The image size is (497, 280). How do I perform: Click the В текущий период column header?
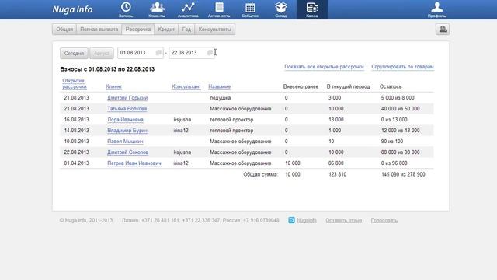348,86
